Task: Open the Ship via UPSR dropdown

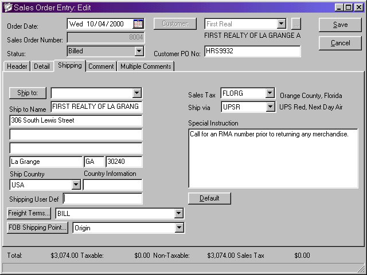Action: 270,107
